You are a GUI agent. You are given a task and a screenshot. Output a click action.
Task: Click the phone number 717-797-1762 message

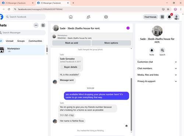(x=67, y=115)
